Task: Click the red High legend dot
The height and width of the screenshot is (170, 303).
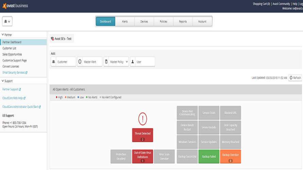Action: pos(57,97)
